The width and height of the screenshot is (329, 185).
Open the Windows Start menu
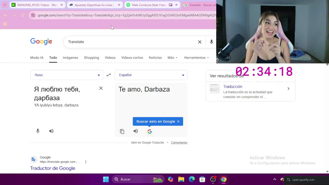coord(106,179)
